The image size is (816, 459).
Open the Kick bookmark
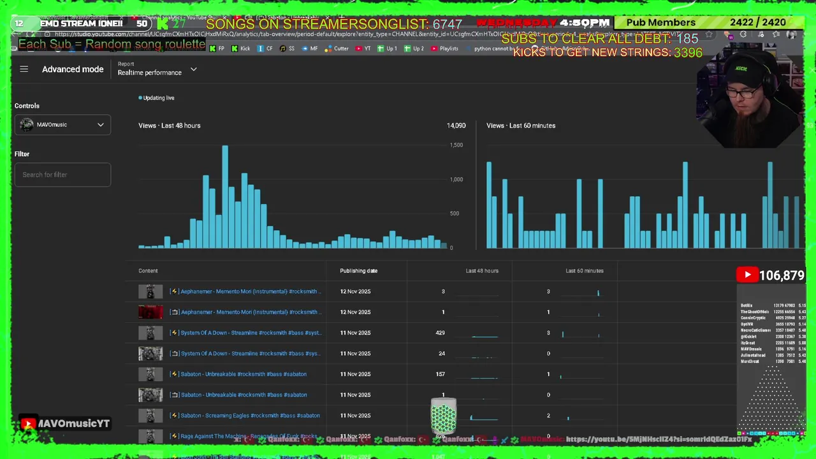pyautogui.click(x=241, y=48)
